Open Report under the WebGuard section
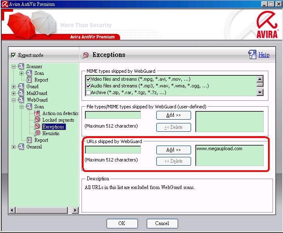 click(x=41, y=140)
